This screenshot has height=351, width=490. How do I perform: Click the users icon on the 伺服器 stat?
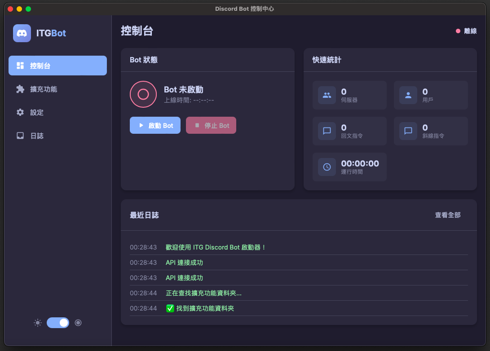pyautogui.click(x=327, y=95)
